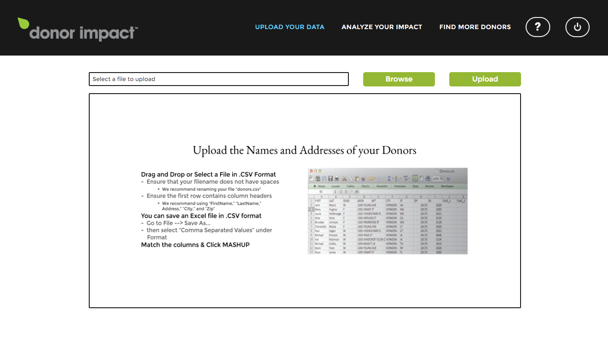The width and height of the screenshot is (608, 353).
Task: Navigate to Find More Donors
Action: pos(475,27)
